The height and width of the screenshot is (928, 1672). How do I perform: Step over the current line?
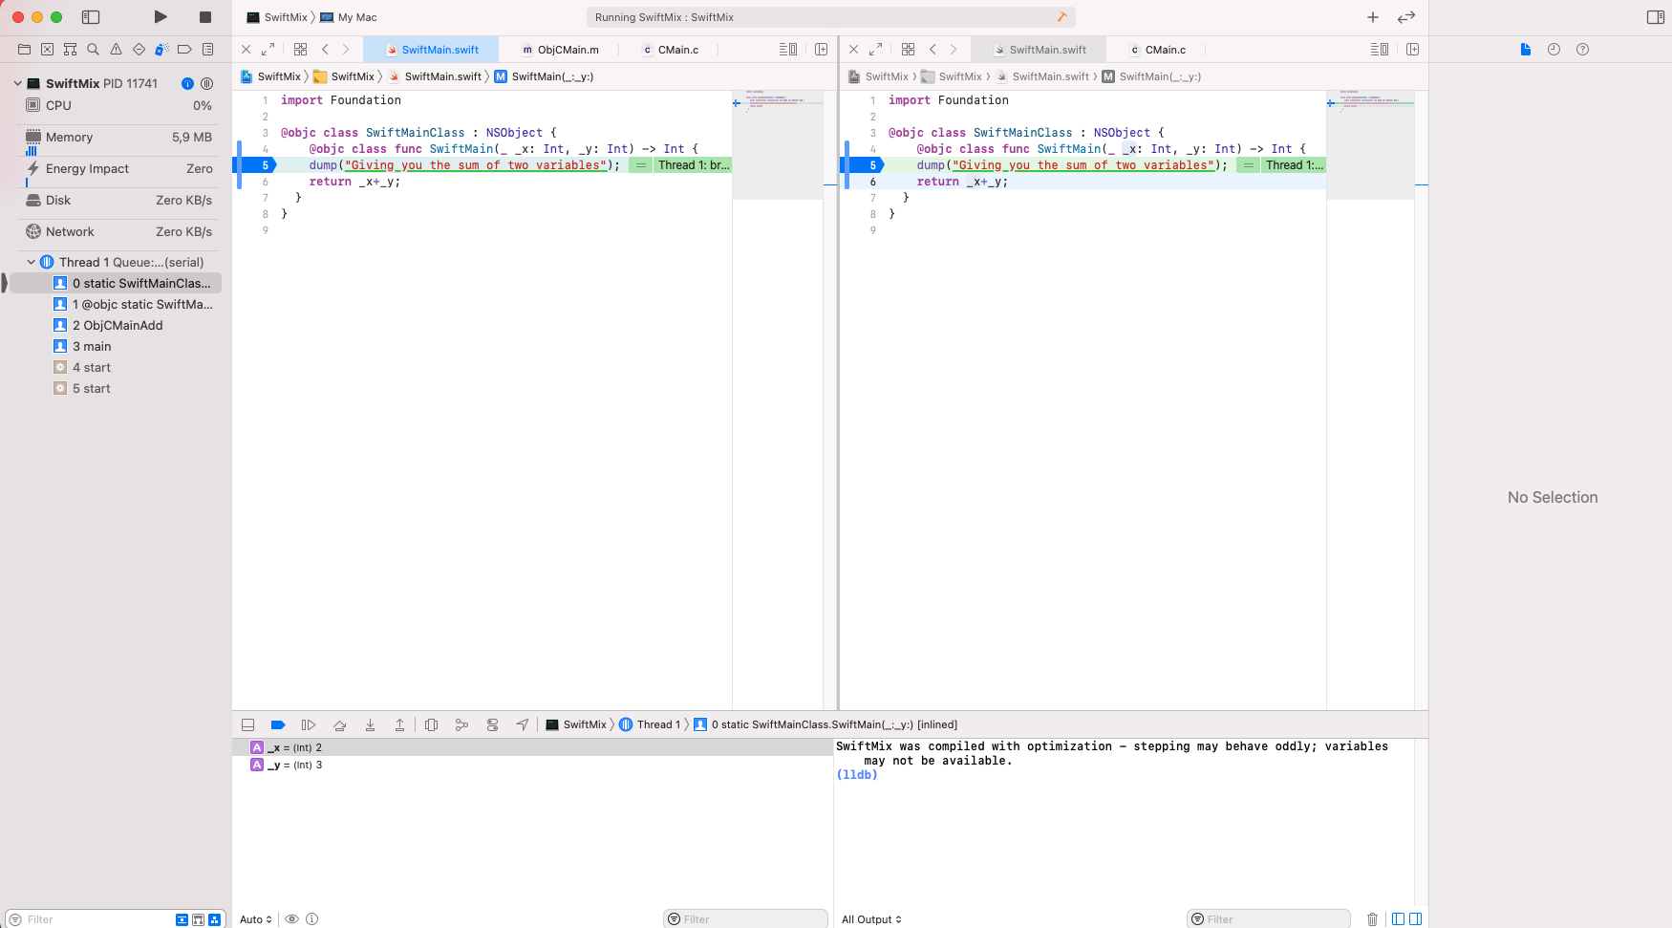coord(339,724)
